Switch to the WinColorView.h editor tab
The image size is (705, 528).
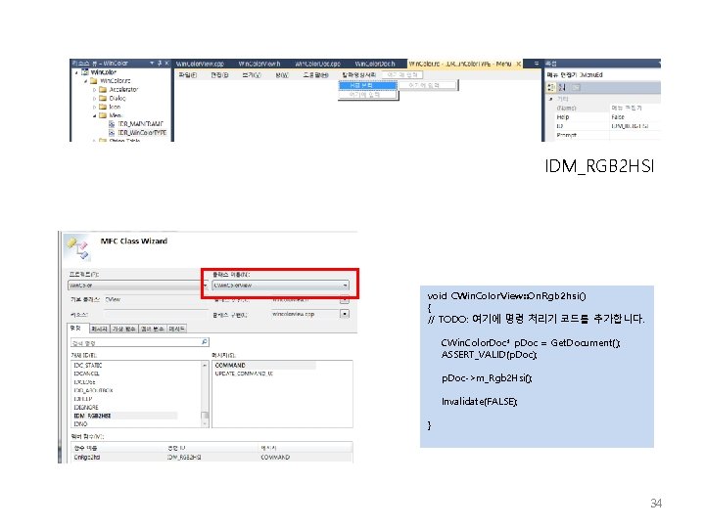coord(259,64)
